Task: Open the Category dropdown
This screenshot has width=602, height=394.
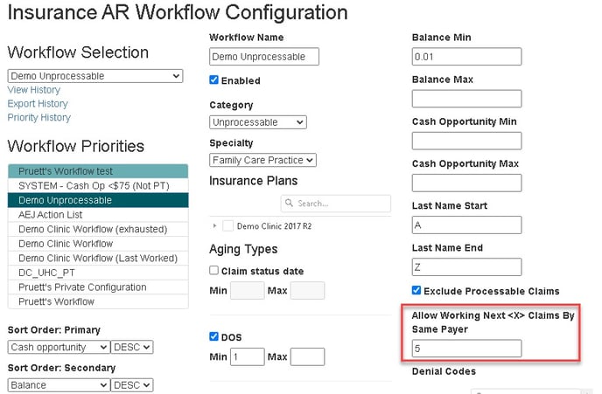Action: point(257,122)
